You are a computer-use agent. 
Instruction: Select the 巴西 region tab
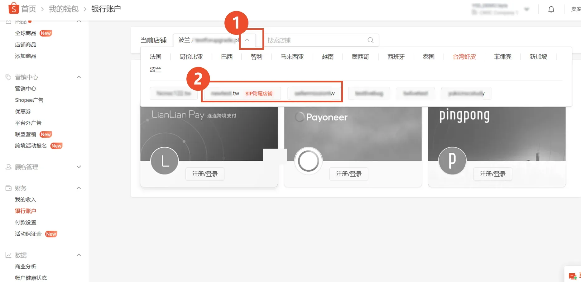click(x=227, y=57)
